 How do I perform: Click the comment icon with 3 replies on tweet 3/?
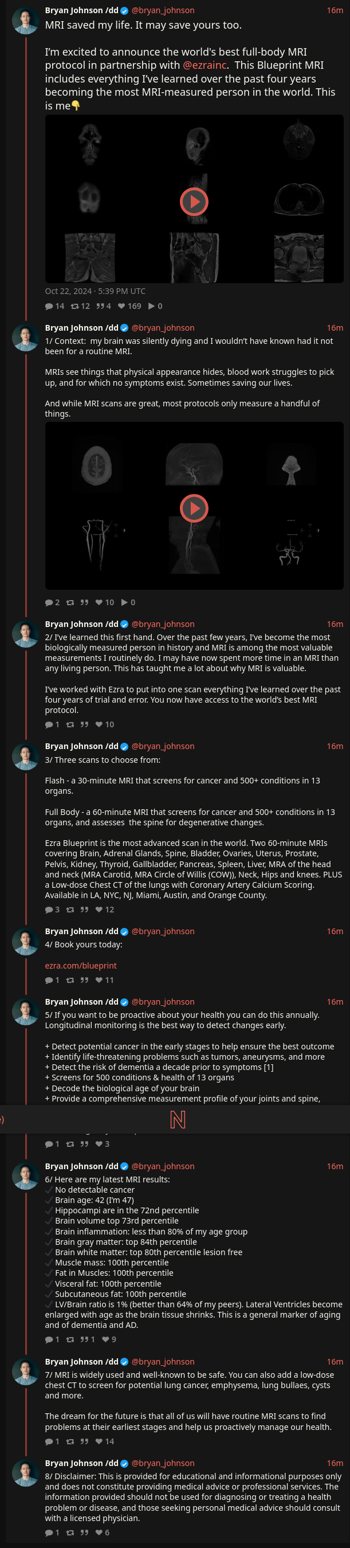(49, 909)
